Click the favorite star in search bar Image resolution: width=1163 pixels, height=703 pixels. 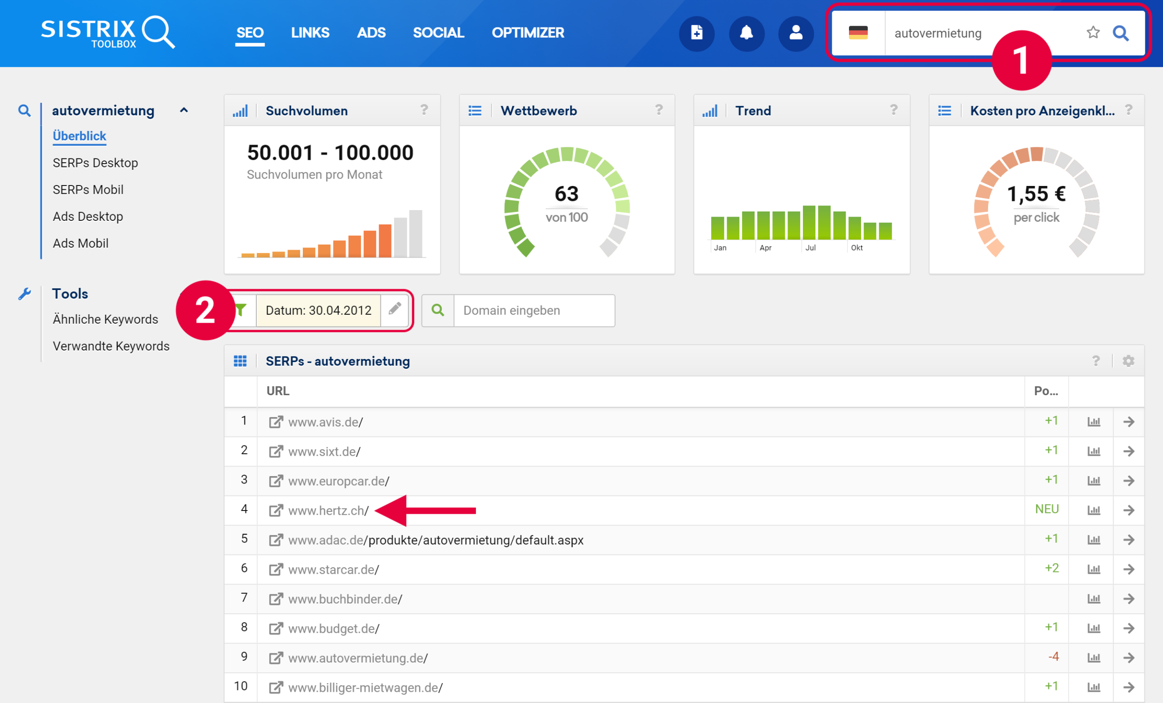[x=1093, y=33]
